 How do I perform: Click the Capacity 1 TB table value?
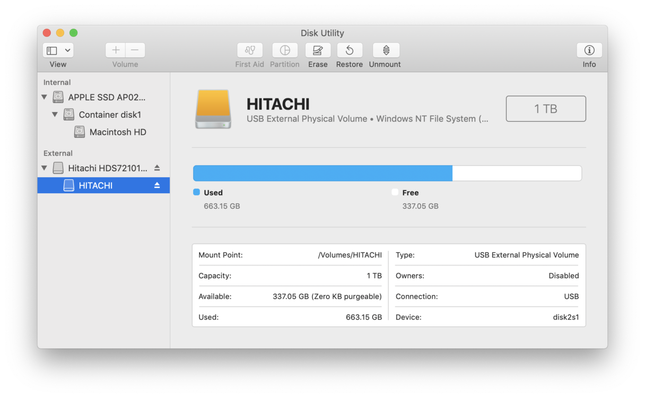point(374,276)
